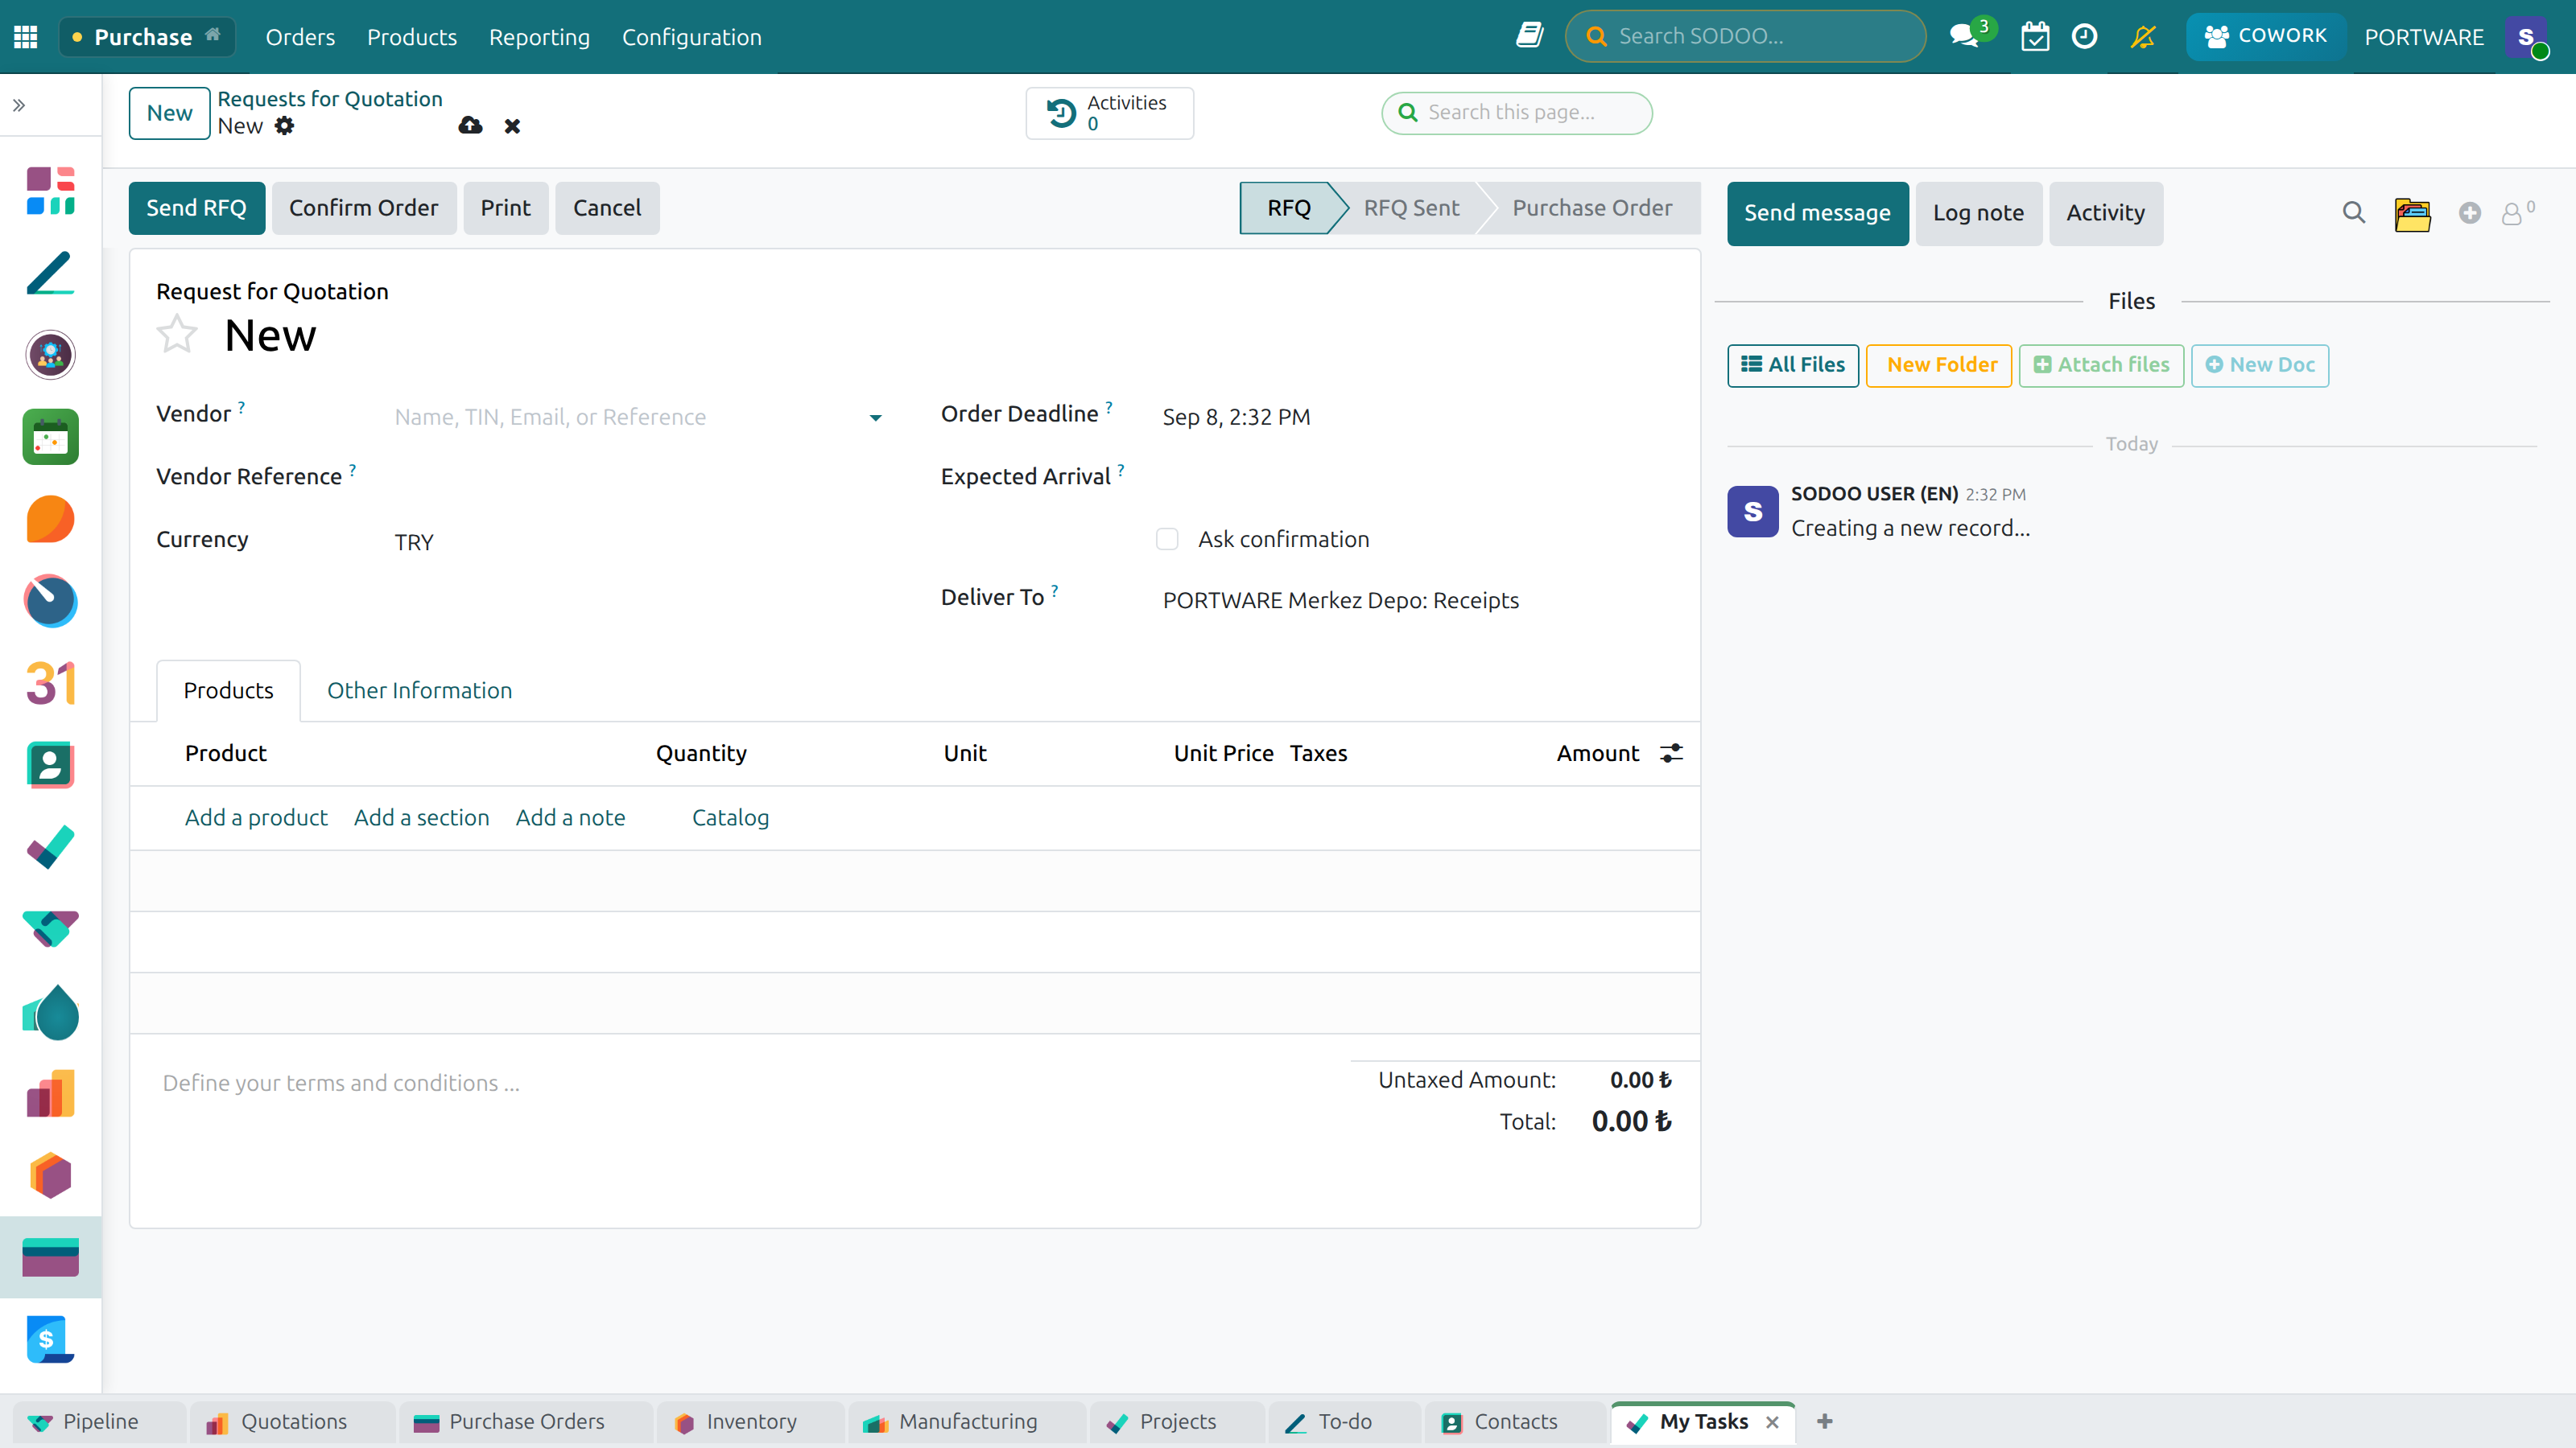Open the Contacts app icon in sidebar
This screenshot has width=2576, height=1448.
pos(50,766)
